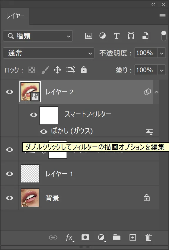Filter layers by shape layer icon
Viewport: 169px width, 250px height.
point(131,36)
